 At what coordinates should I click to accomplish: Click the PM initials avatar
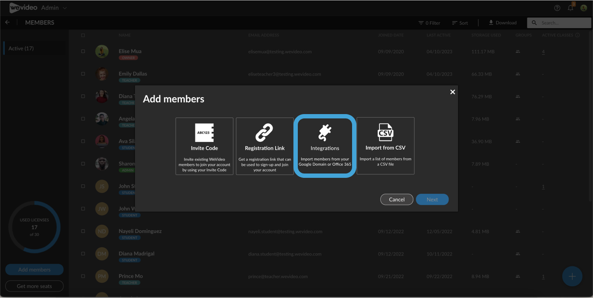coord(102,276)
